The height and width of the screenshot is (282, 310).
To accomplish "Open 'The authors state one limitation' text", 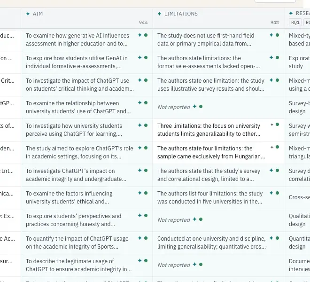I will [x=211, y=85].
